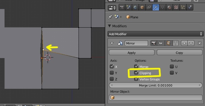Enable the U textures checkbox
This screenshot has width=205, height=106.
(172, 67)
